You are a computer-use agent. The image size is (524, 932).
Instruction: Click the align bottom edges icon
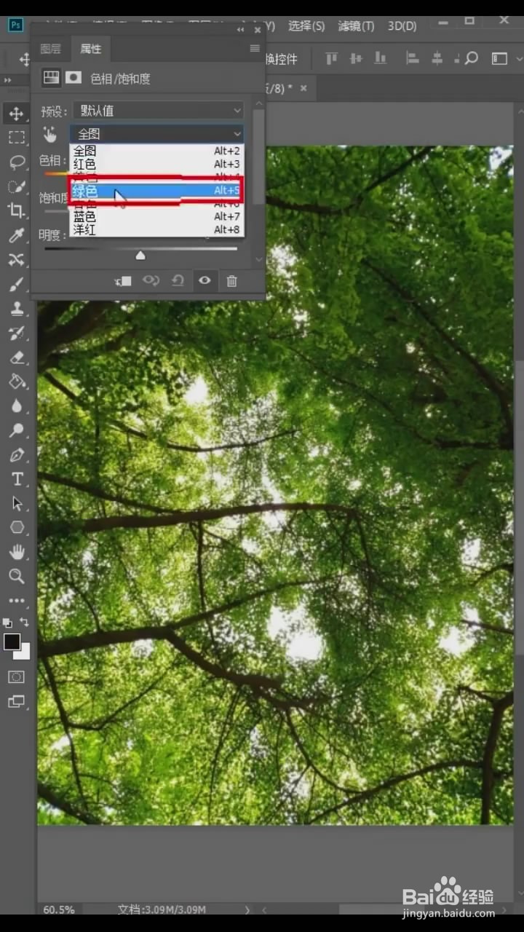(x=380, y=58)
